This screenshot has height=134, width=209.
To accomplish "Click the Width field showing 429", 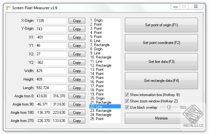I will click(x=51, y=71).
